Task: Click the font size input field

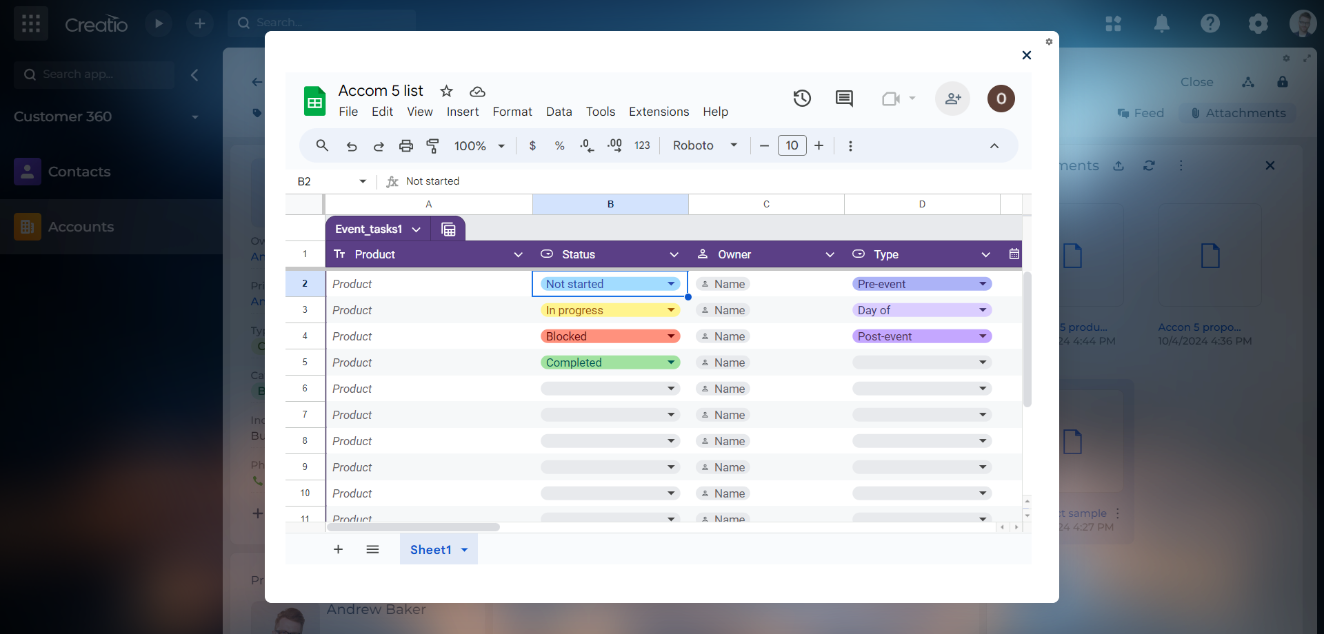Action: tap(792, 146)
